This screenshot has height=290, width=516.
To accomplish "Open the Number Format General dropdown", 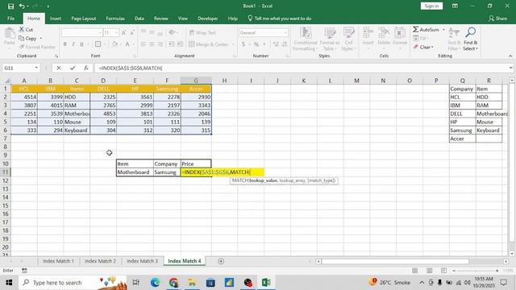I will 285,32.
